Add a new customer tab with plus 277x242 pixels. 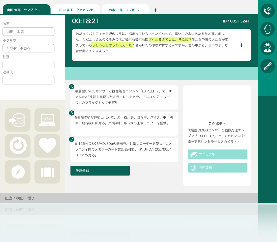[x=155, y=10]
